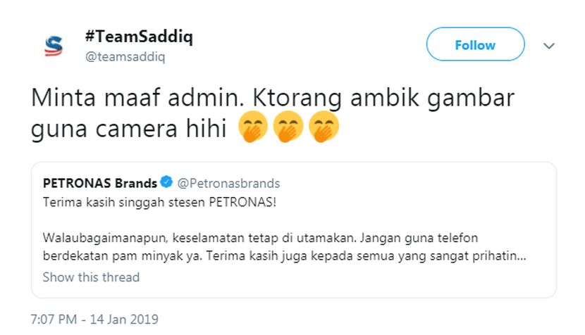Click the last hand-over-mouth emoji

[325, 127]
